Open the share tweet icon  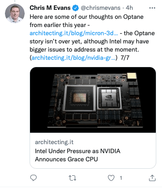point(152,178)
